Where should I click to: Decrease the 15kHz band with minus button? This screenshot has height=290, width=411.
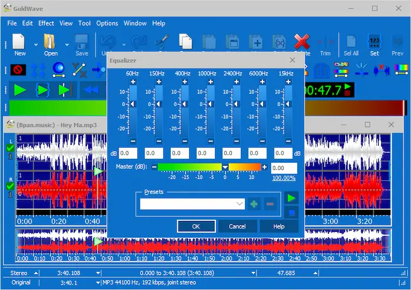tap(288, 141)
